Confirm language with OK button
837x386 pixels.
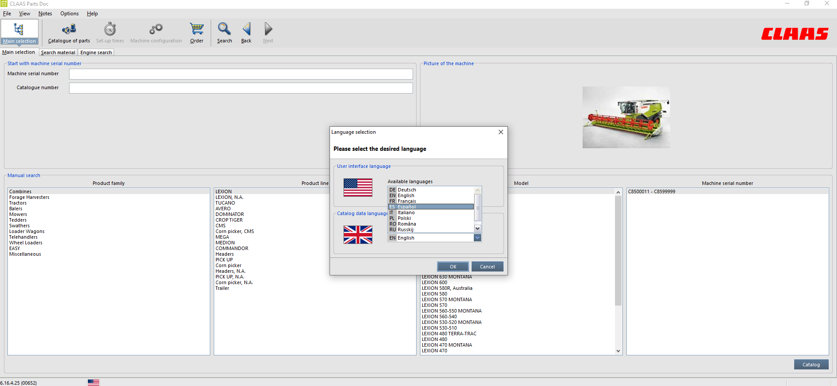click(x=453, y=267)
